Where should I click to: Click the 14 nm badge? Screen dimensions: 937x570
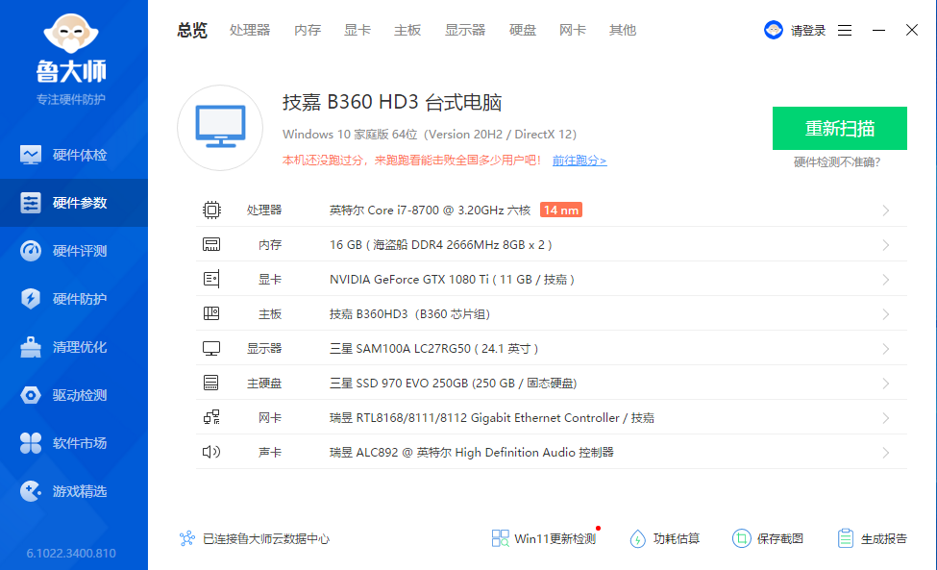click(x=561, y=210)
